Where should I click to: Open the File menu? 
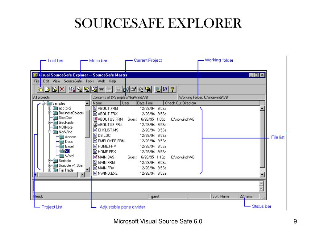point(37,81)
